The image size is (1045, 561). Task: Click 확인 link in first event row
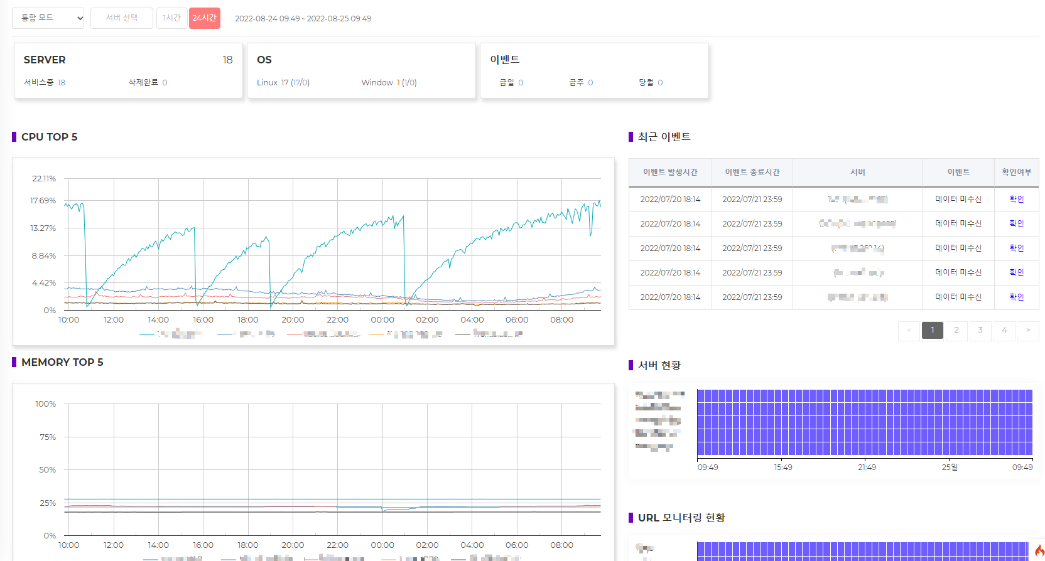click(1016, 199)
